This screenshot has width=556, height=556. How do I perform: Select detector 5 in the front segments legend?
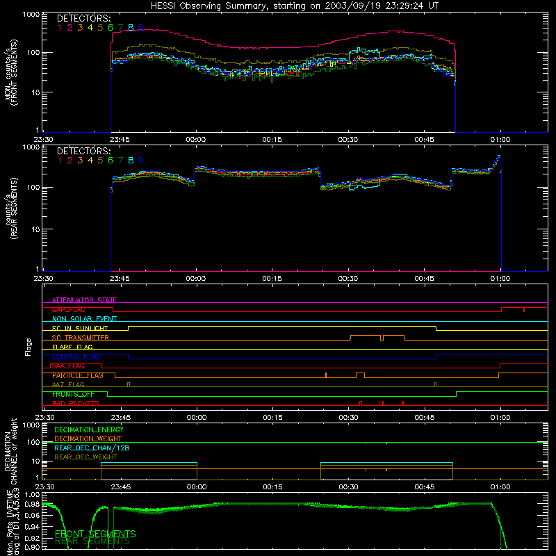(x=100, y=28)
